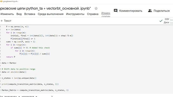Click line 'data += abs(min(data))'
The image size is (173, 97).
(14, 72)
